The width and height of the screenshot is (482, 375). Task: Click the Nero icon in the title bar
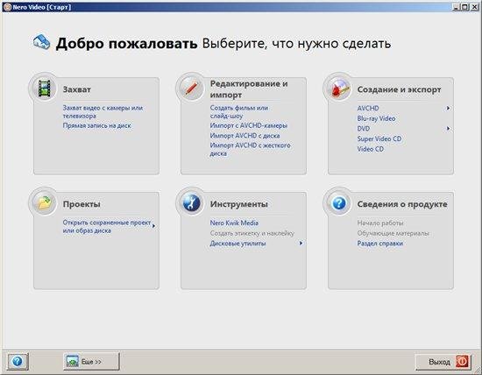tap(7, 7)
